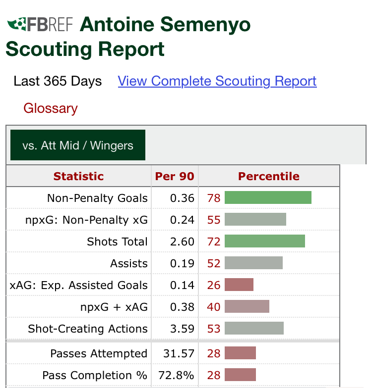Sort by the Per 90 column header

(x=175, y=176)
